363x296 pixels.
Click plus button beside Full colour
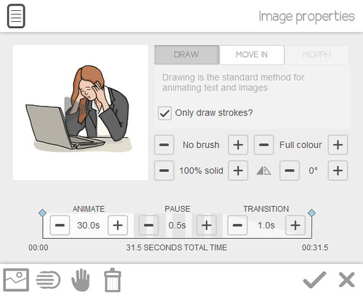(338, 145)
